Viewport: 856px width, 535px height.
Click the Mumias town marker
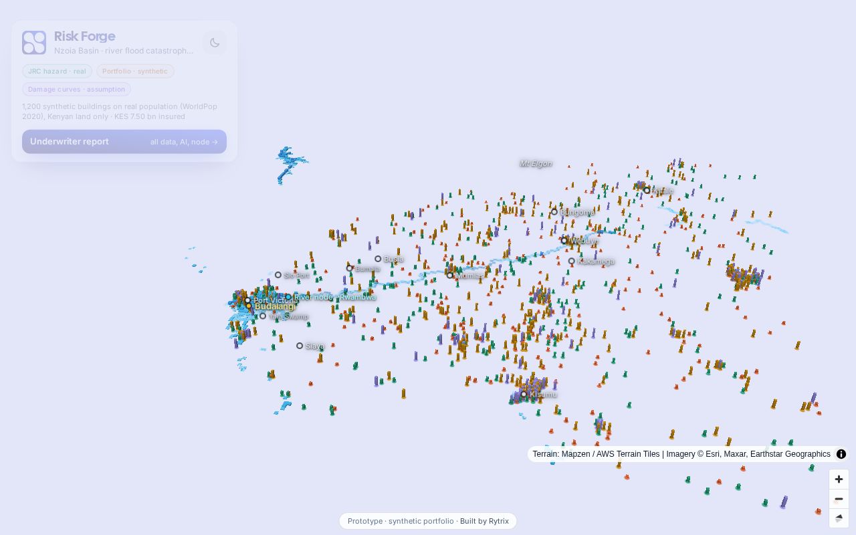pyautogui.click(x=450, y=275)
